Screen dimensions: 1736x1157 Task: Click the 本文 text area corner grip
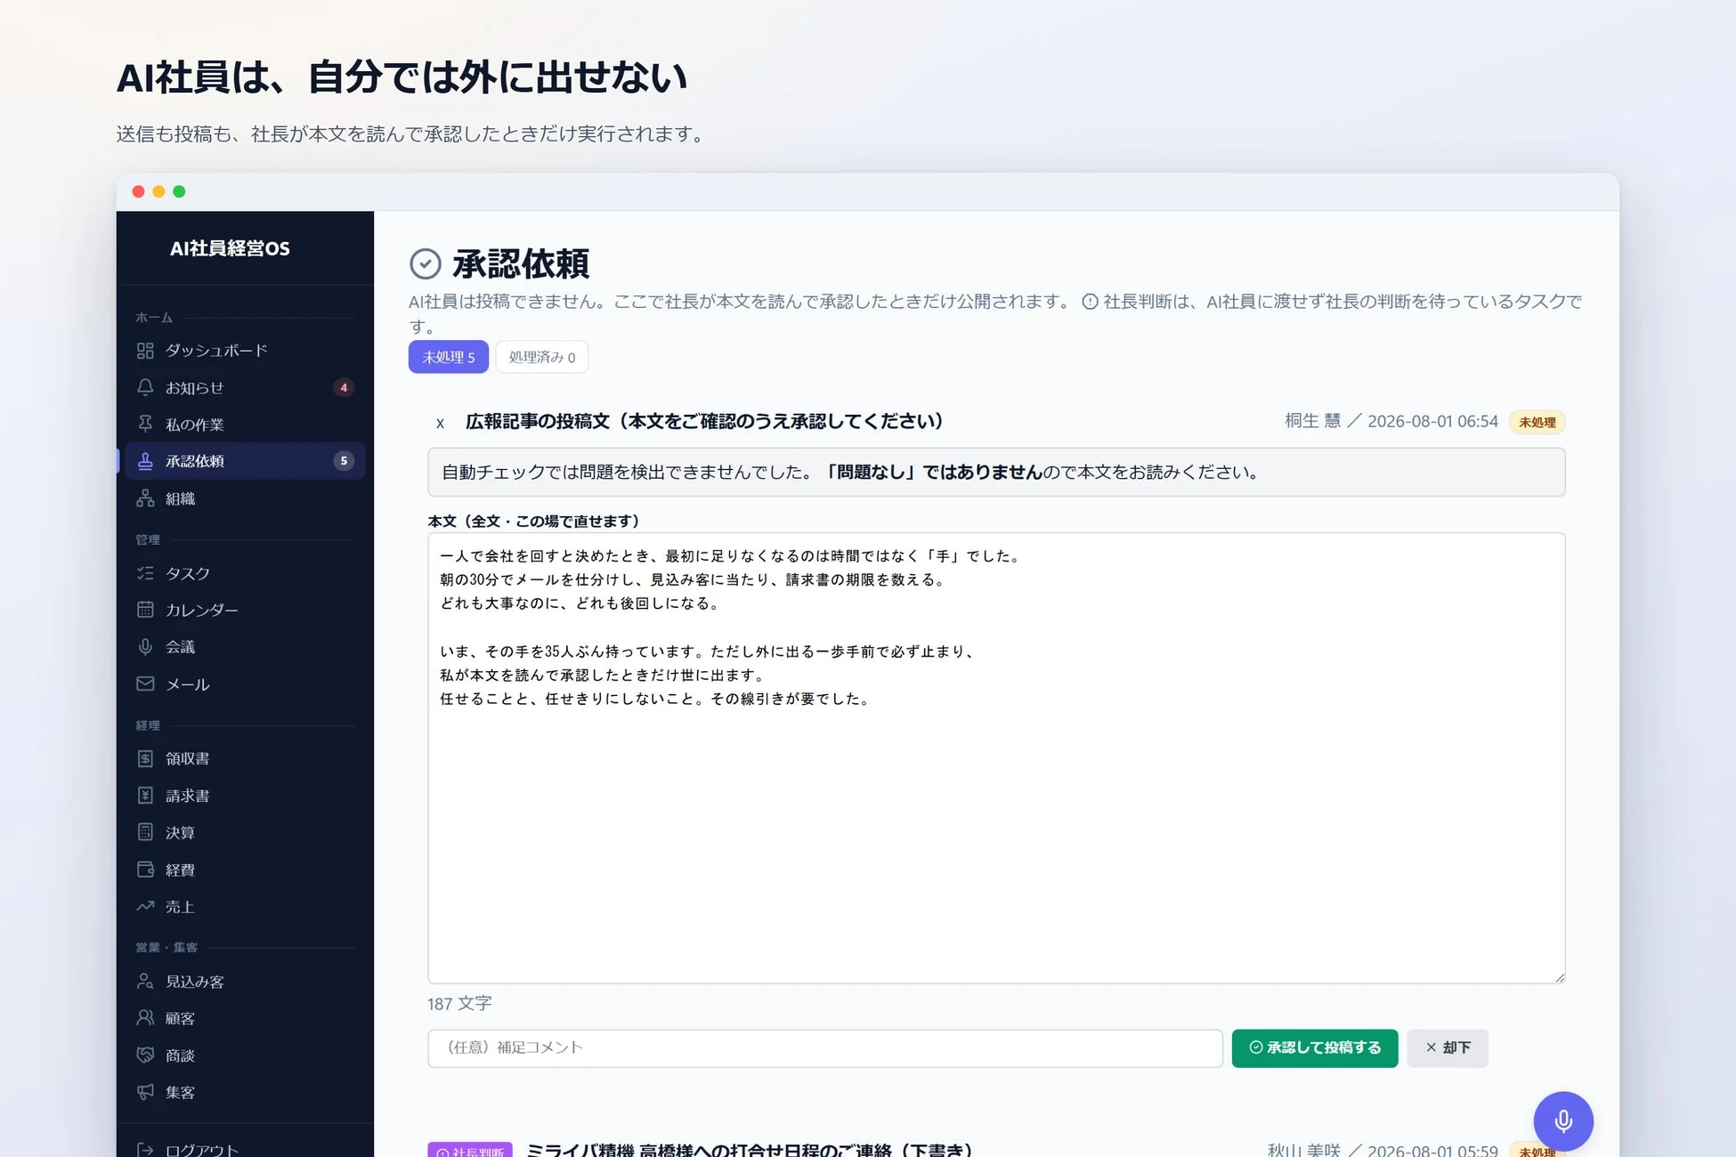click(x=1559, y=977)
